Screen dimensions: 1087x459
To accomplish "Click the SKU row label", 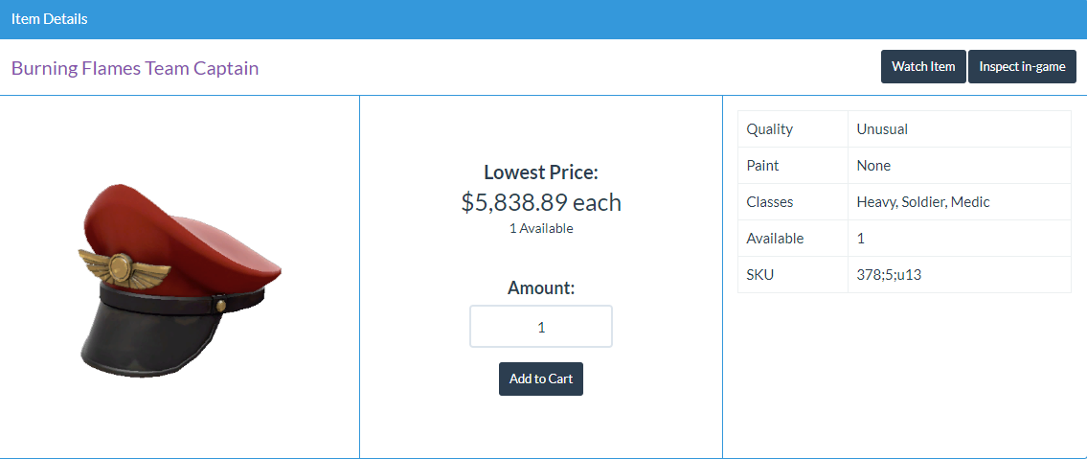I will (x=759, y=275).
